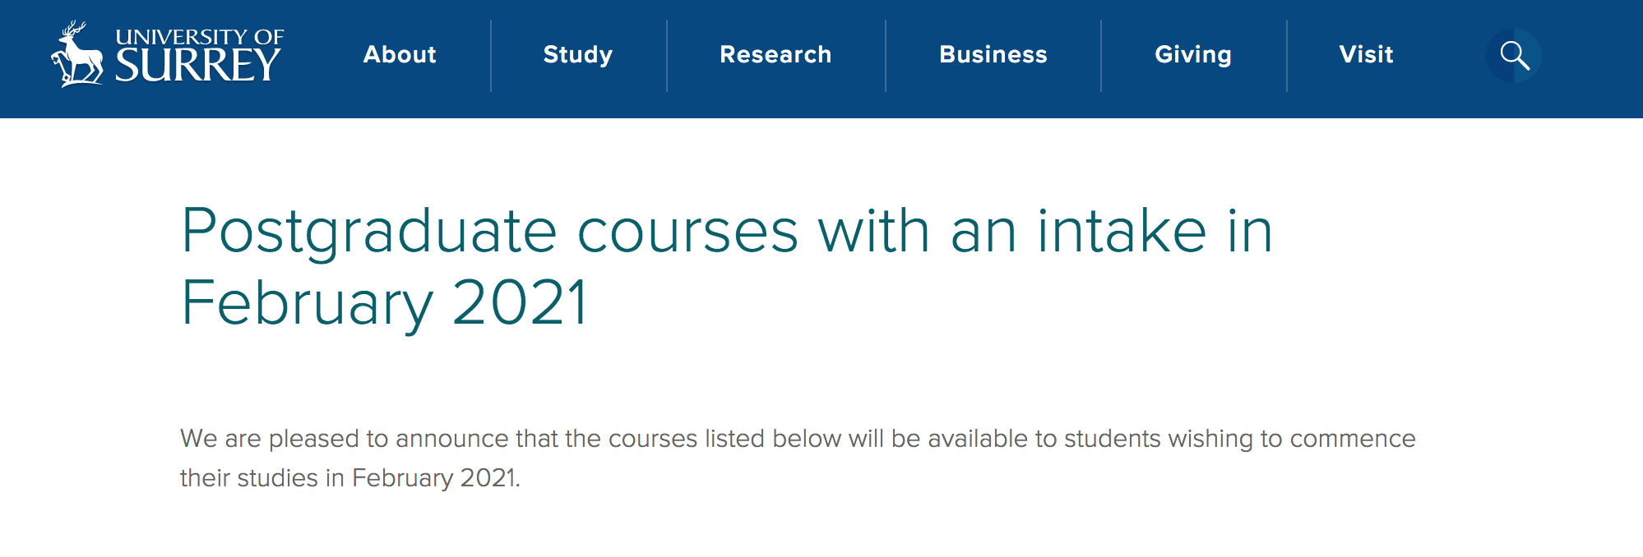The height and width of the screenshot is (557, 1643).
Task: Click the stag emblem in the logo
Action: click(77, 55)
